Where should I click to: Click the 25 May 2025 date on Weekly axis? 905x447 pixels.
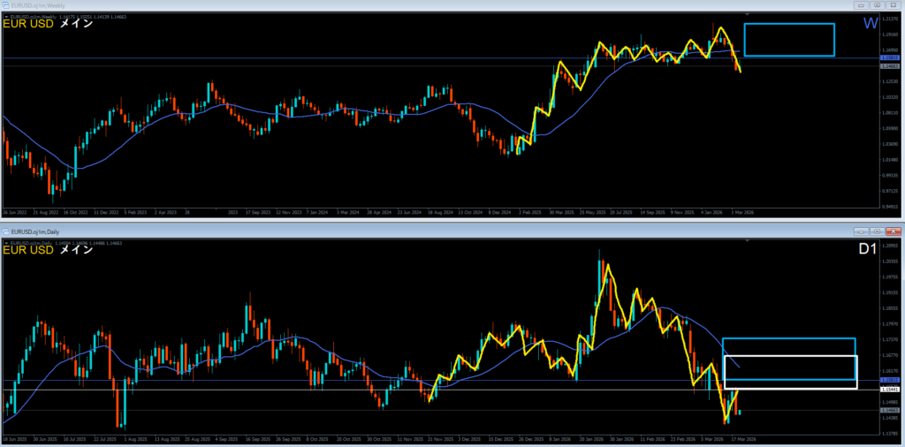tap(592, 212)
